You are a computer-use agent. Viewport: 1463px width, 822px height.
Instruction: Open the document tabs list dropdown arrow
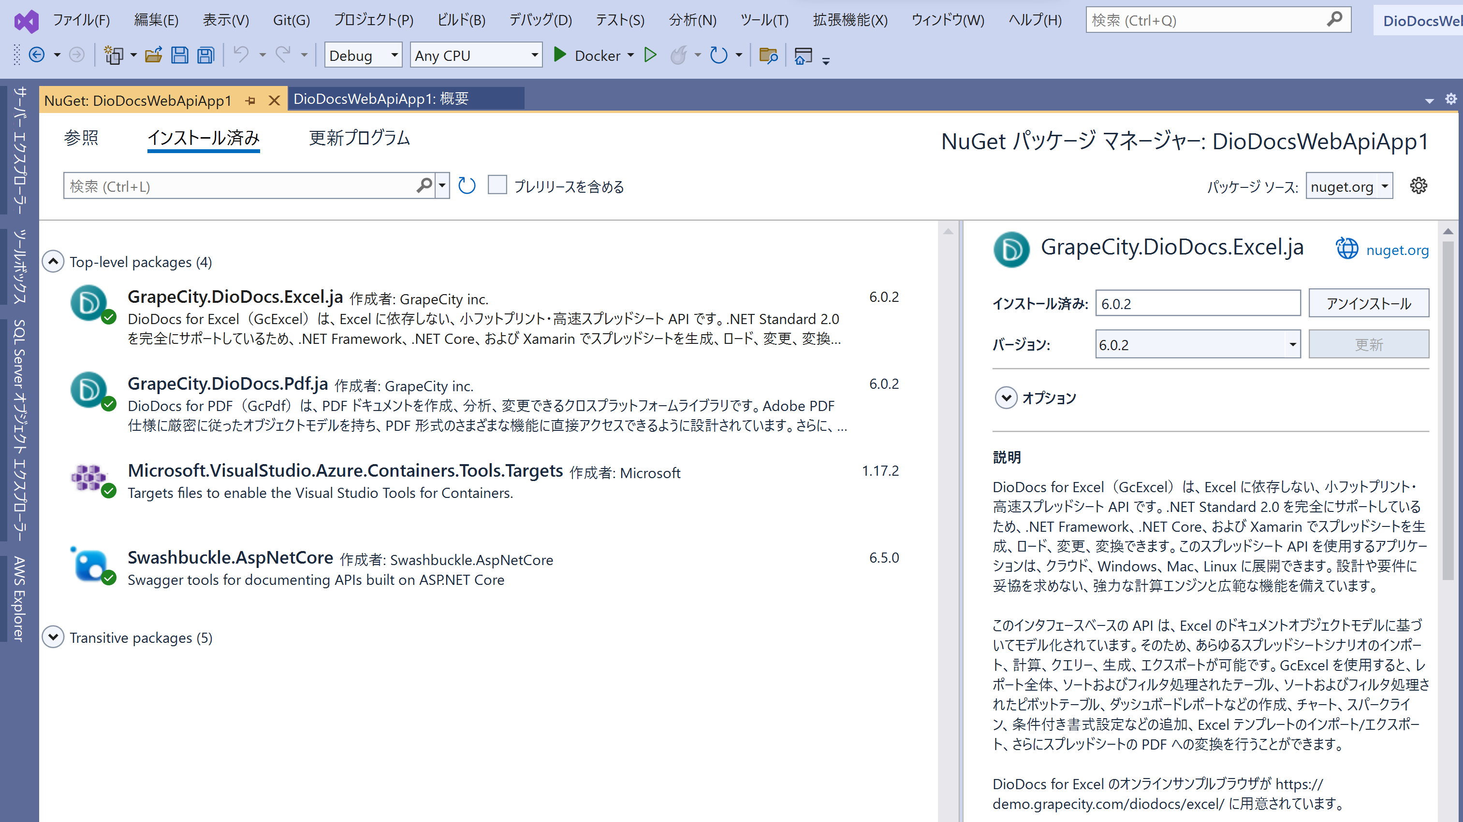pyautogui.click(x=1430, y=101)
